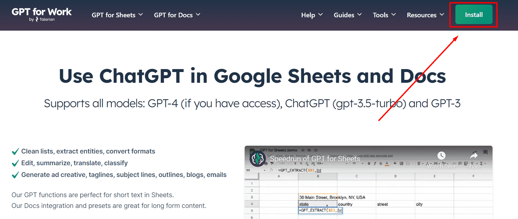Image resolution: width=518 pixels, height=219 pixels.
Task: Expand the Resources dropdown menu
Action: tap(425, 15)
